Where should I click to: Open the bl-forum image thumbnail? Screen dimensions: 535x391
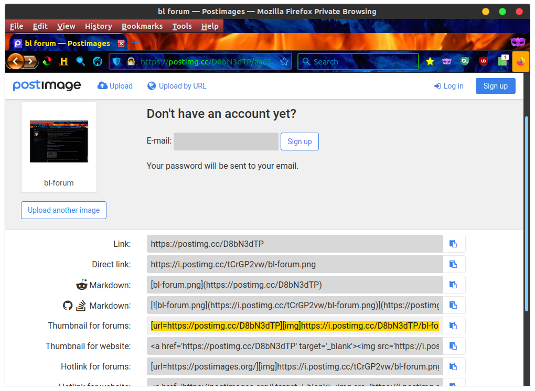pyautogui.click(x=59, y=141)
